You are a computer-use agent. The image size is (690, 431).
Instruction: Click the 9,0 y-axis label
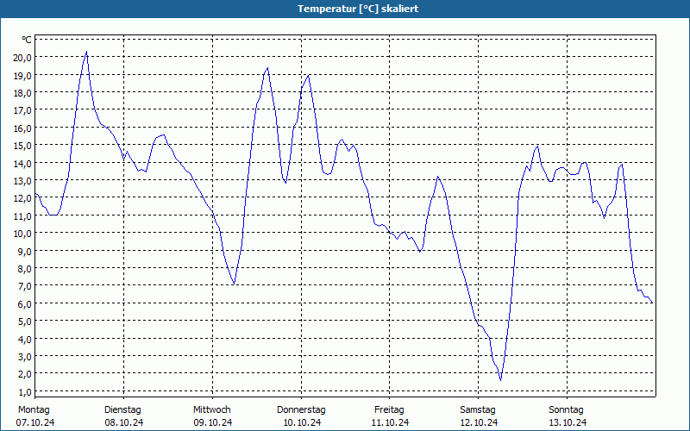[x=24, y=251]
